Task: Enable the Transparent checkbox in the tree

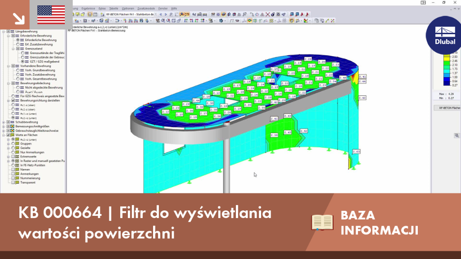Action: click(13, 183)
